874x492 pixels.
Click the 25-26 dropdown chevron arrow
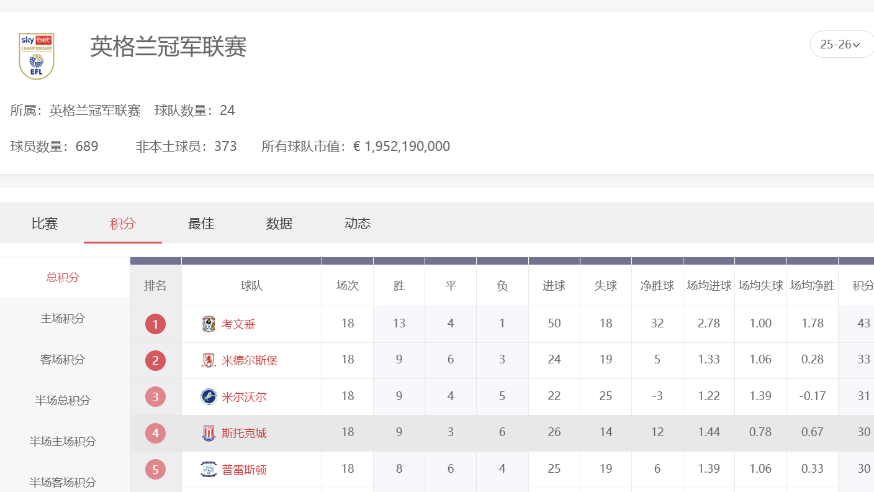click(857, 44)
